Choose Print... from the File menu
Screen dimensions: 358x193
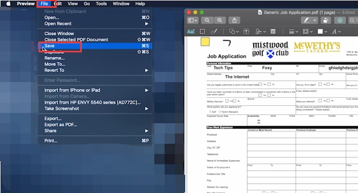pyautogui.click(x=94, y=140)
